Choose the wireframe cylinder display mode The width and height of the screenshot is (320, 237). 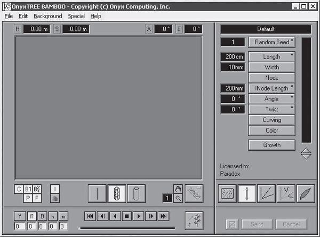pos(117,193)
